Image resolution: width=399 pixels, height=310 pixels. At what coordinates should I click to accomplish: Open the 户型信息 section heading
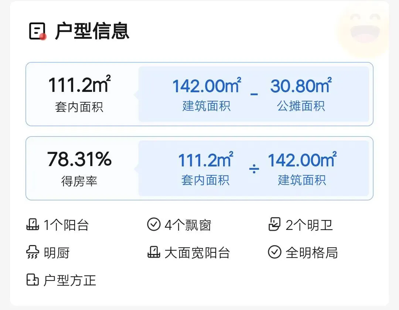[x=92, y=31]
